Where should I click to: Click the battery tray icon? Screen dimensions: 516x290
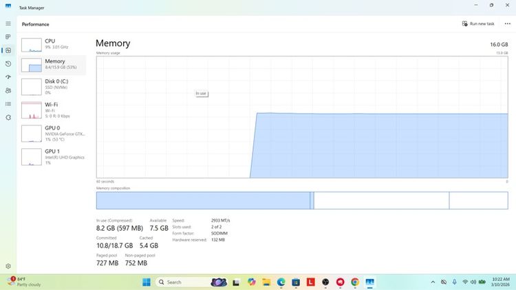pyautogui.click(x=482, y=282)
